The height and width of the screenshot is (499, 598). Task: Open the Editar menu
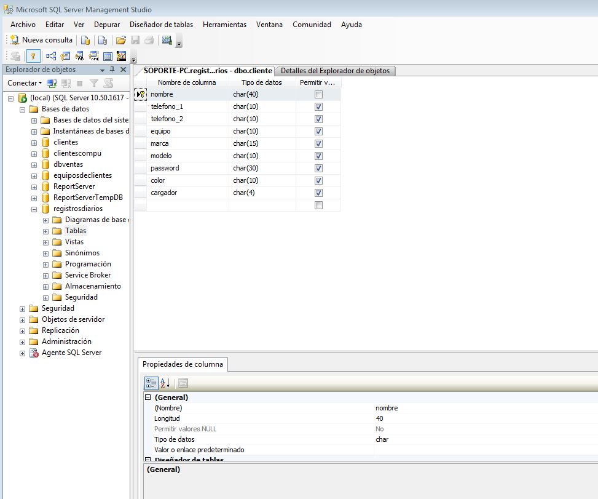click(55, 25)
